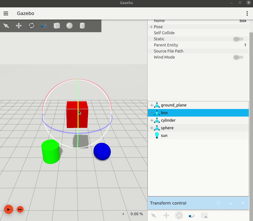Click Parent Entity value 1
This screenshot has width=253, height=221.
[245, 45]
